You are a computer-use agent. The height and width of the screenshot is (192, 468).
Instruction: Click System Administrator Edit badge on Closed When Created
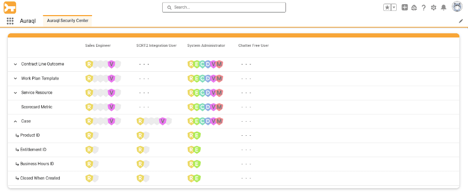coord(197,178)
